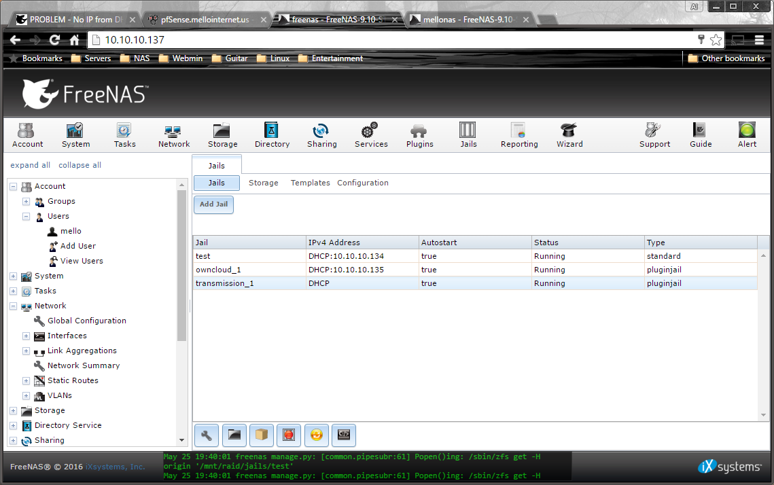This screenshot has width=774, height=485.
Task: Click the browser address bar
Action: point(394,40)
